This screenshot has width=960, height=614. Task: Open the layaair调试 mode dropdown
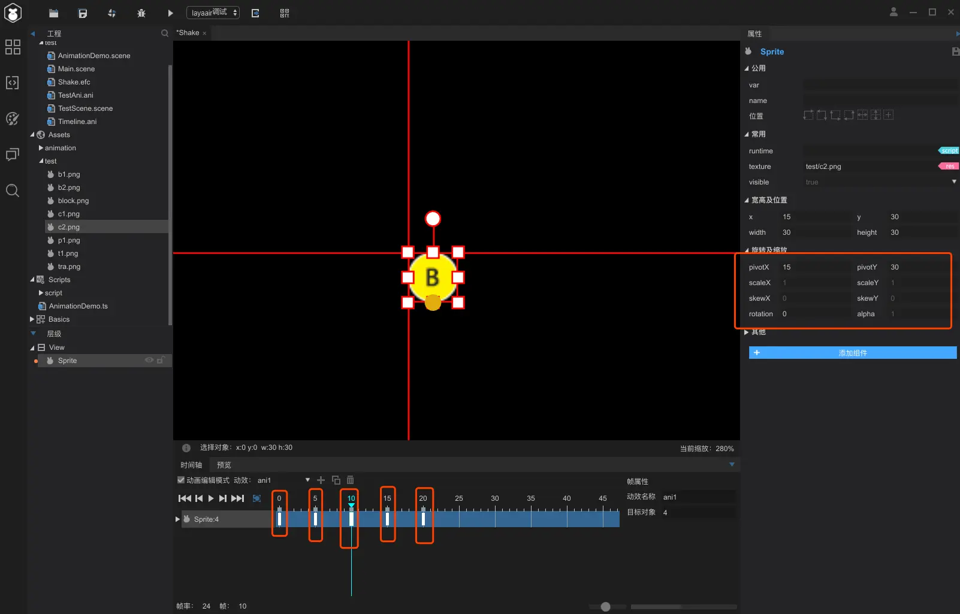tap(213, 13)
